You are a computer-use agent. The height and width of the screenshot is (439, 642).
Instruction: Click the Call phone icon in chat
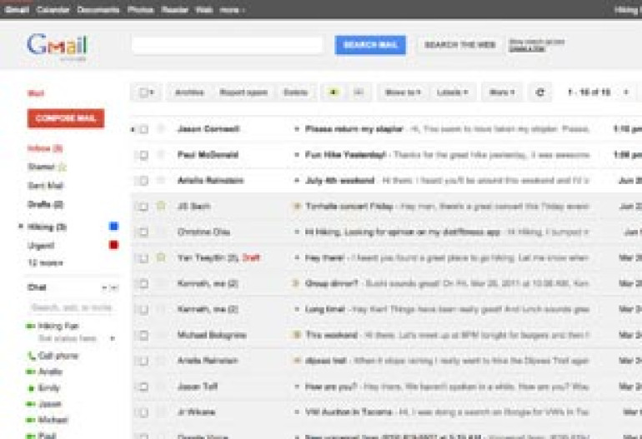click(x=31, y=356)
